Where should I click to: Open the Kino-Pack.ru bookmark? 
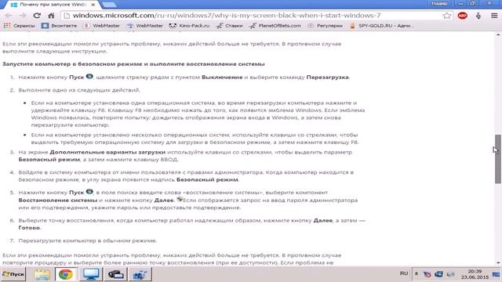pyautogui.click(x=189, y=26)
